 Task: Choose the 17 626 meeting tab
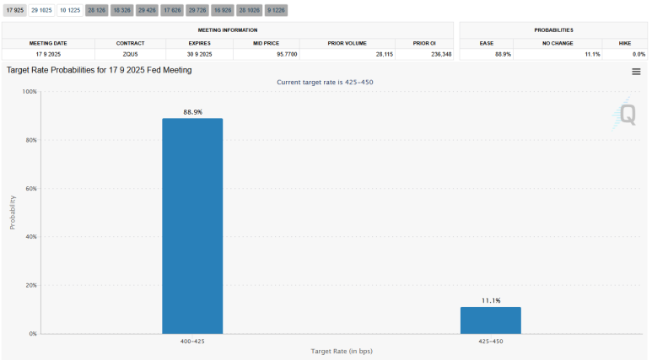[172, 10]
